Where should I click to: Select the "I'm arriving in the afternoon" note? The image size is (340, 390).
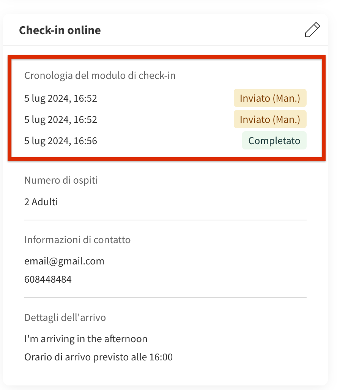(x=86, y=339)
